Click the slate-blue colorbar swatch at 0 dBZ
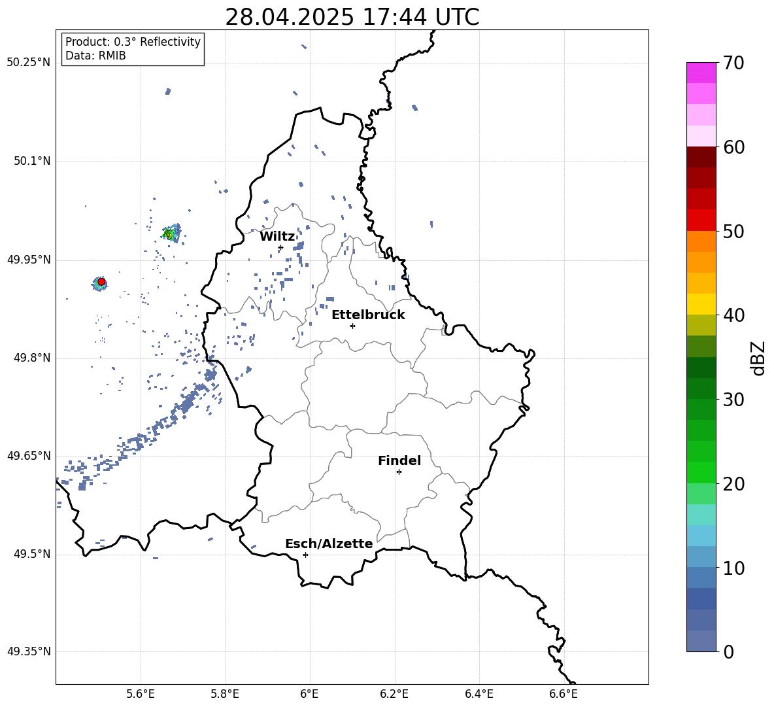Image resolution: width=774 pixels, height=707 pixels. [701, 641]
